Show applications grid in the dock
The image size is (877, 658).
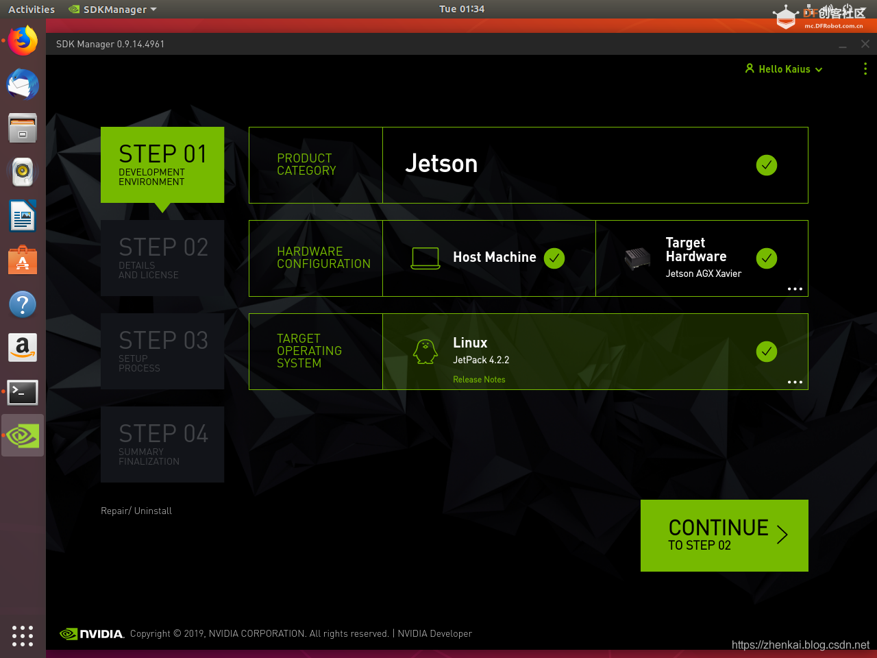[23, 635]
